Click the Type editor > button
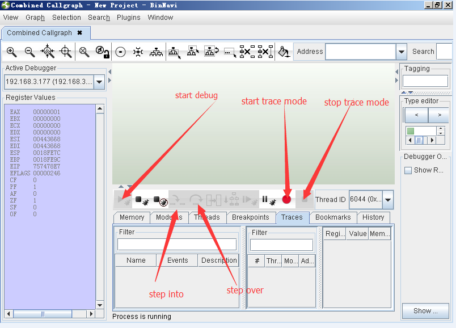456x328 pixels. pyautogui.click(x=439, y=115)
